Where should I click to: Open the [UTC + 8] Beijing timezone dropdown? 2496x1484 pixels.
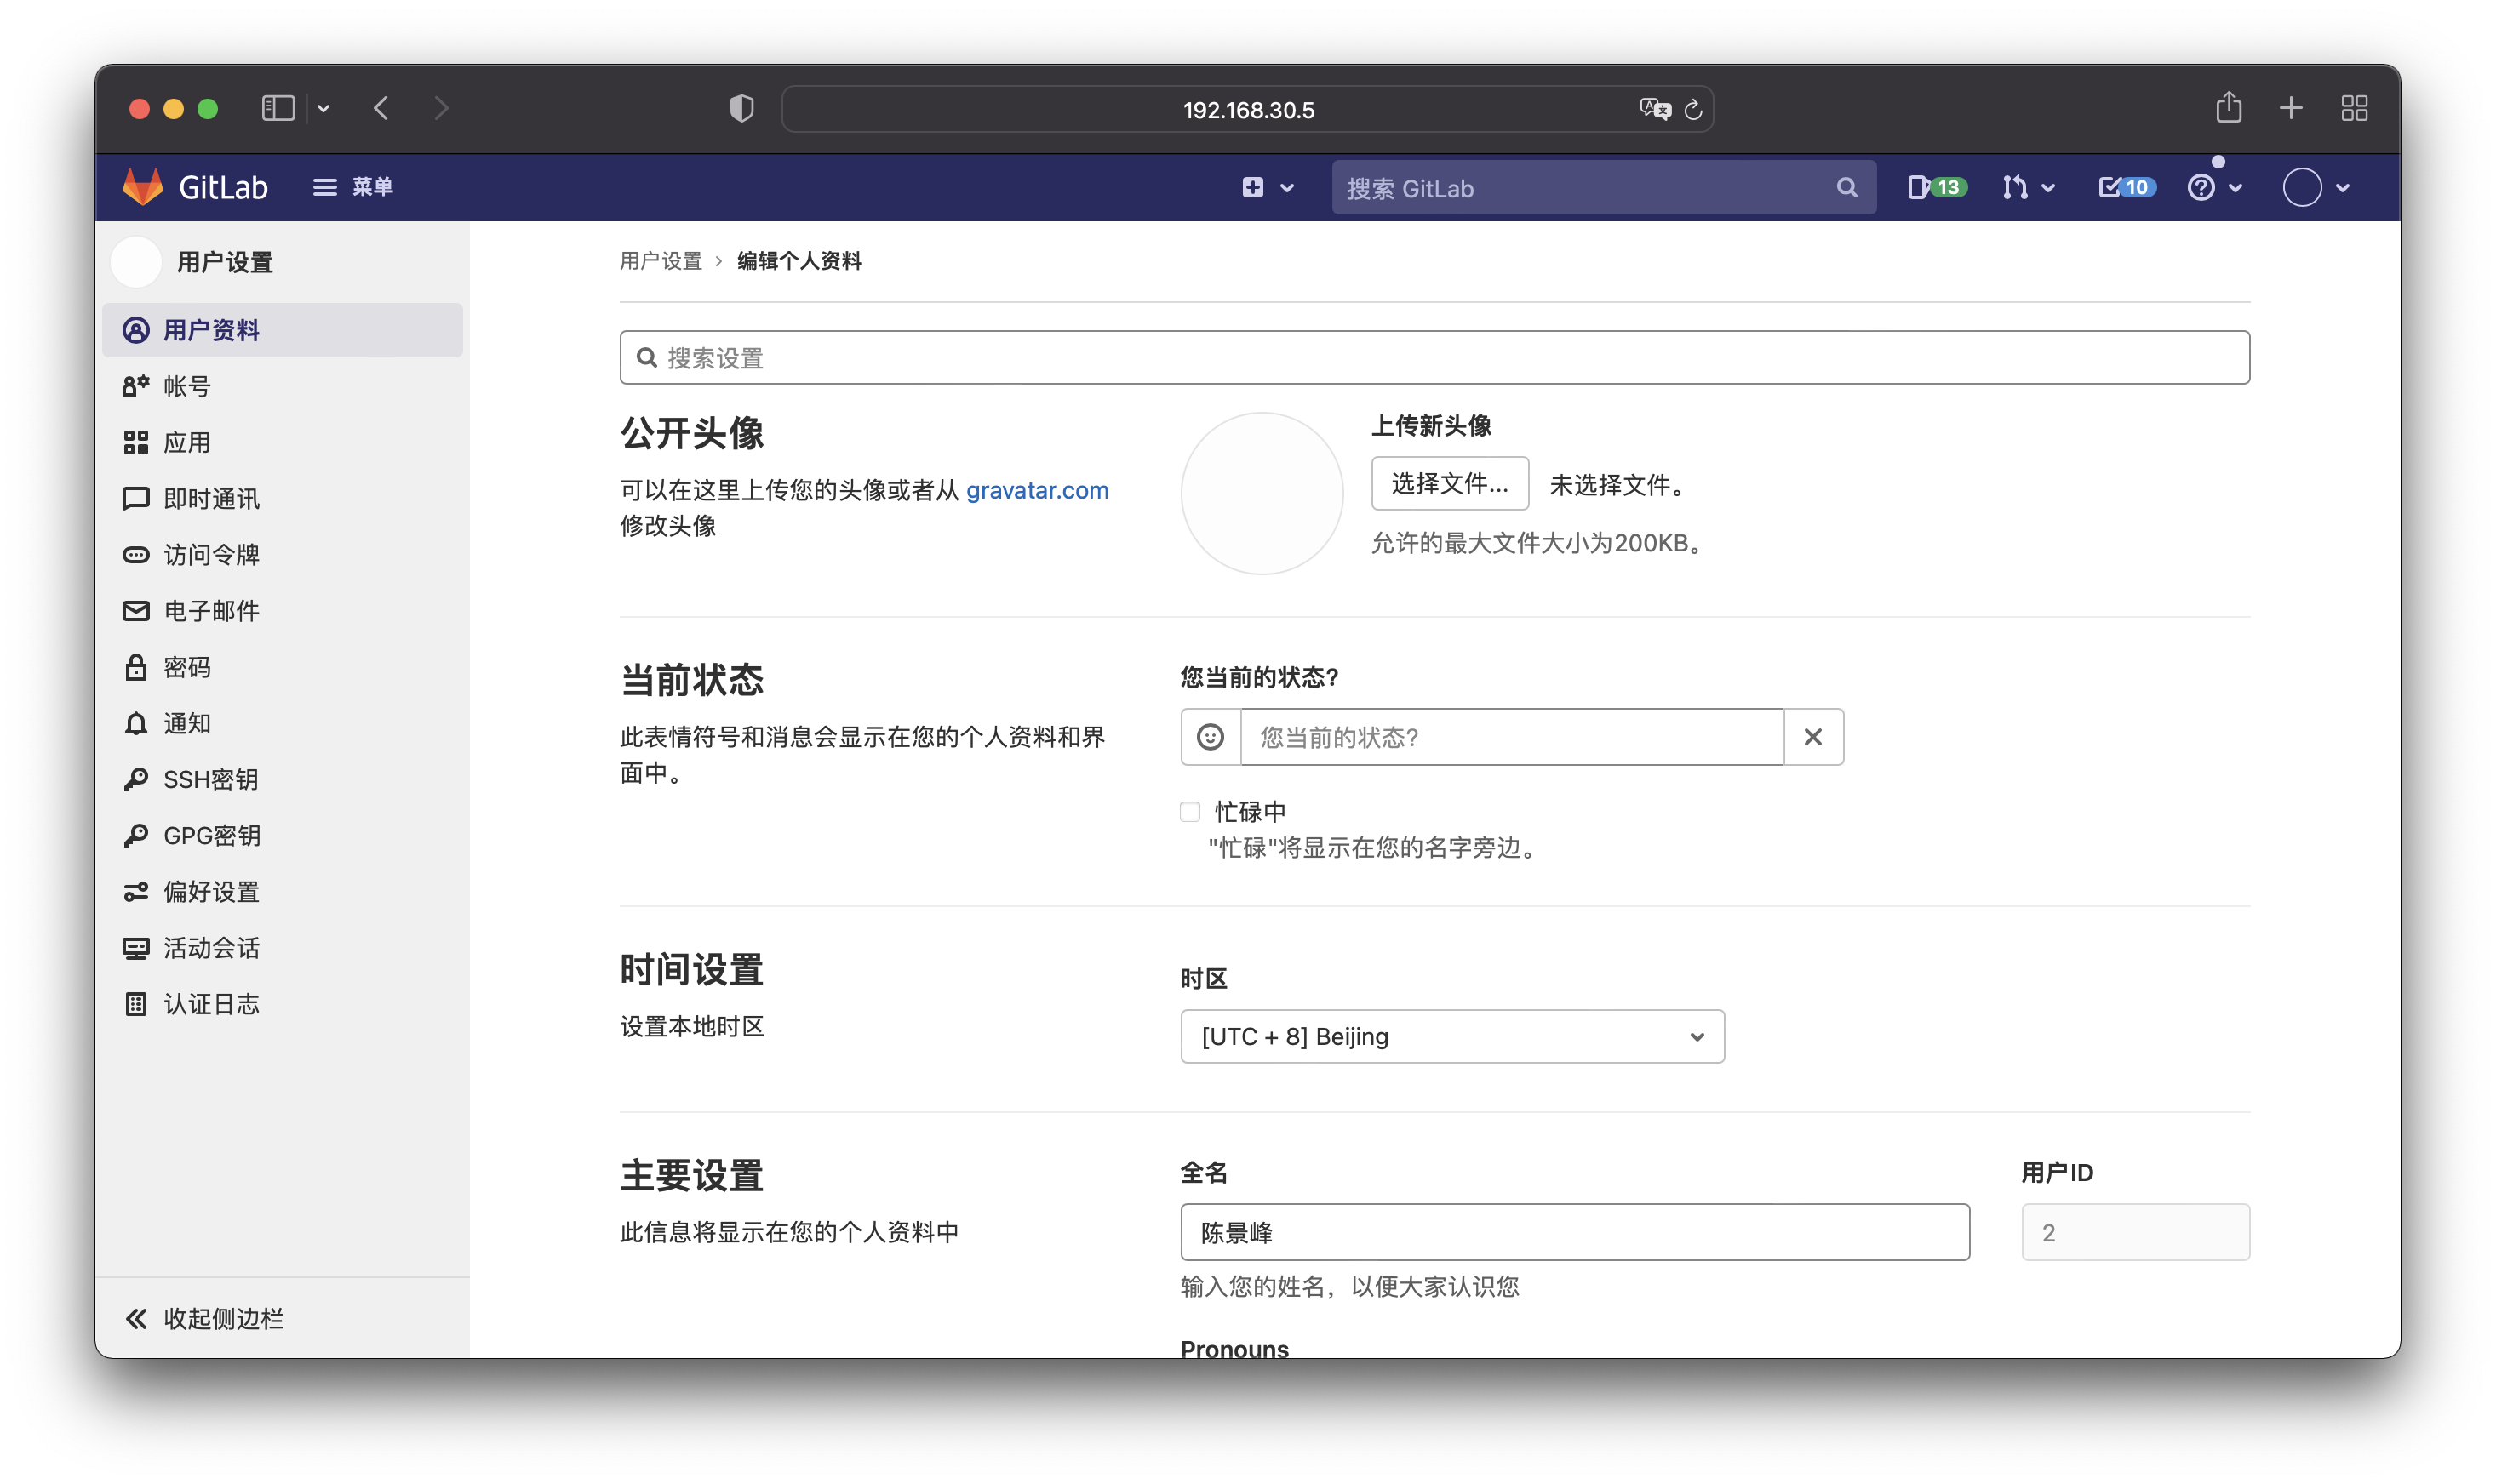(x=1451, y=1036)
